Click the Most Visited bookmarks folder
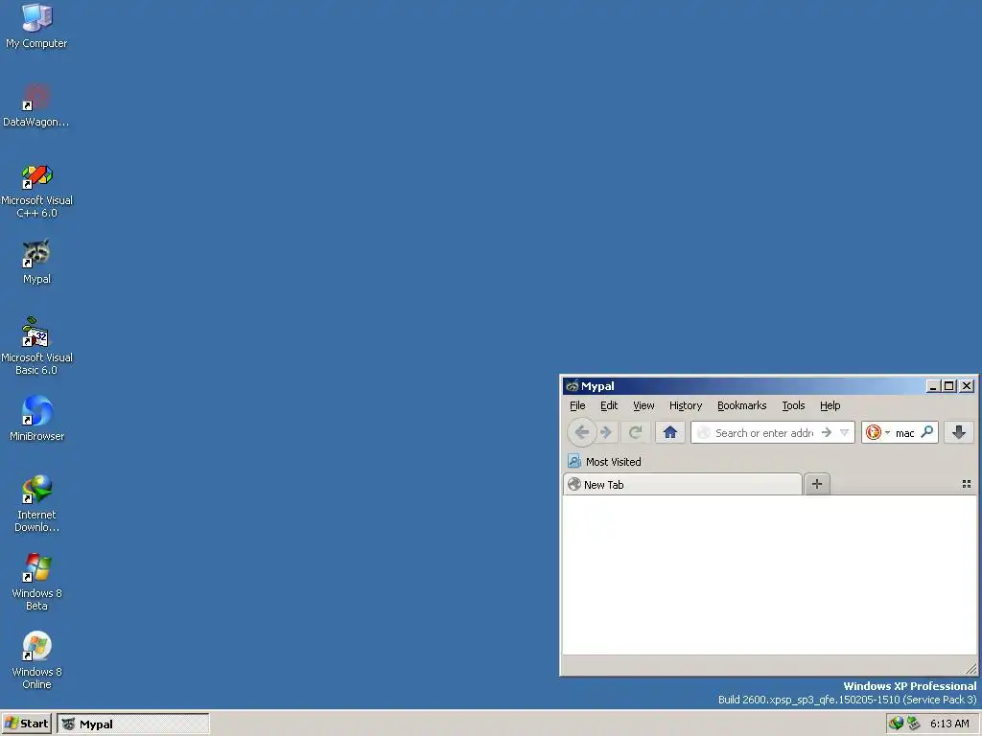Viewport: 982px width, 736px height. 604,461
